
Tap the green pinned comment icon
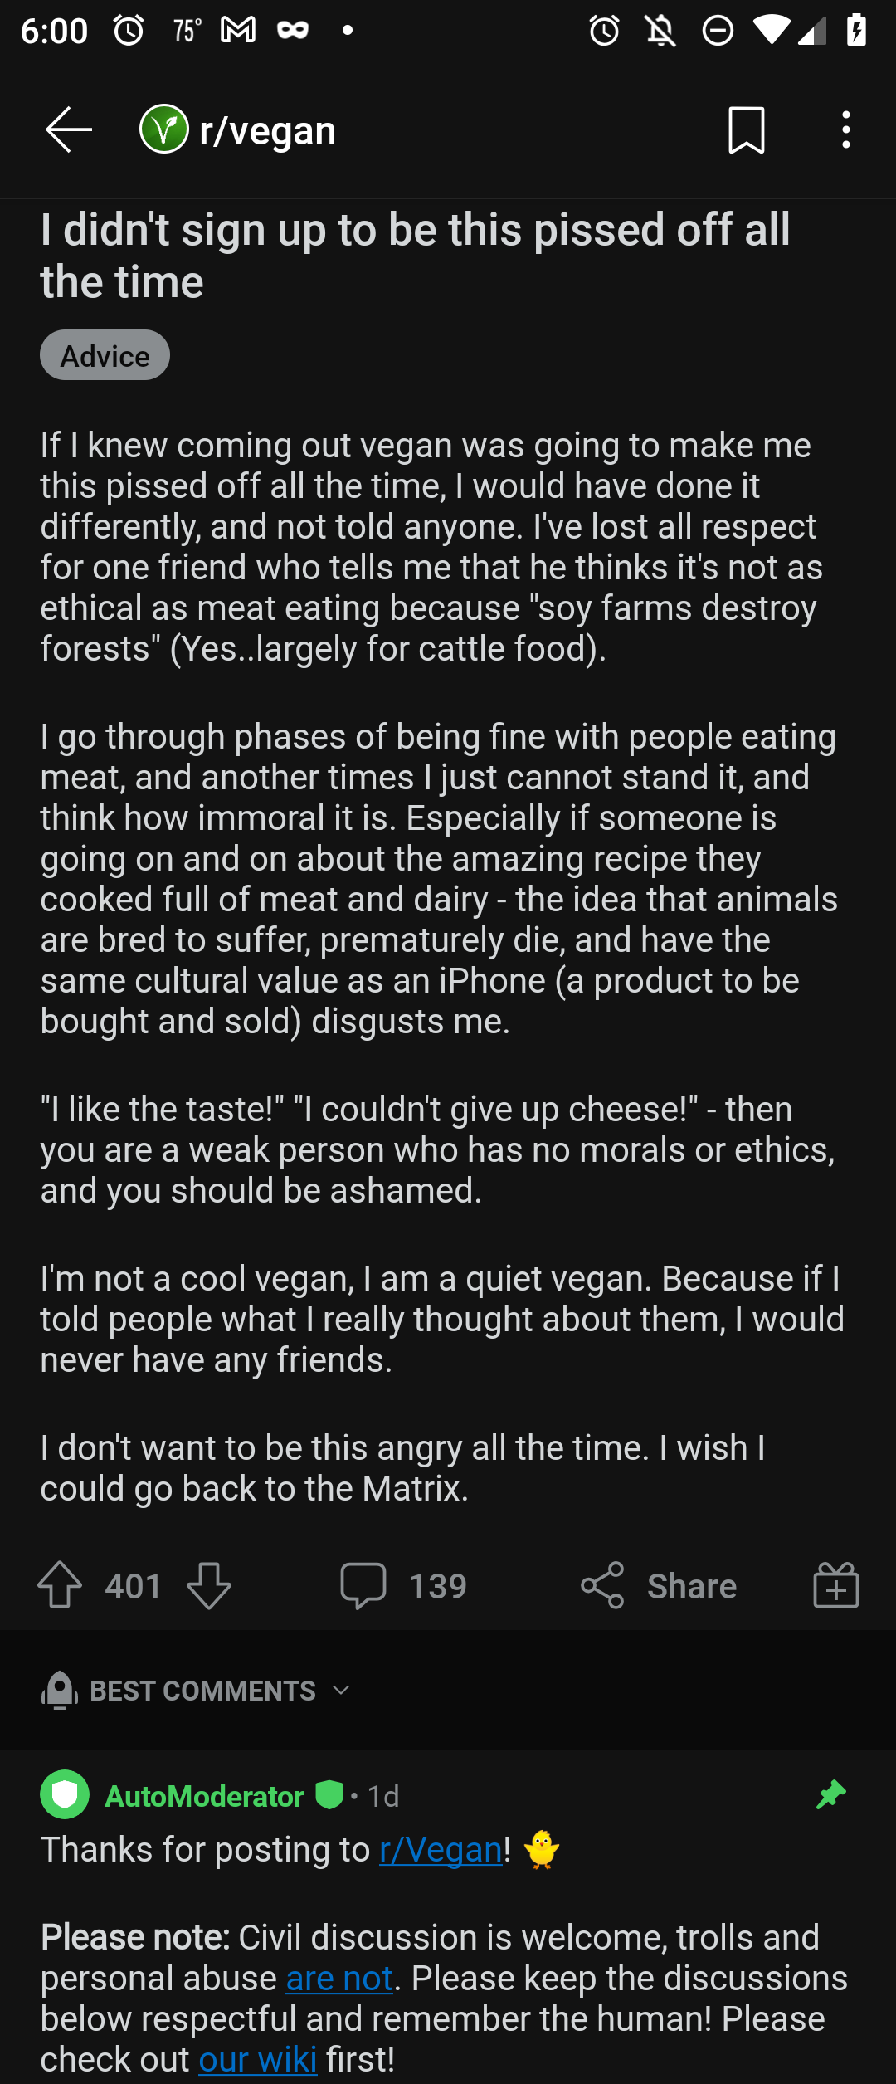pos(830,1794)
